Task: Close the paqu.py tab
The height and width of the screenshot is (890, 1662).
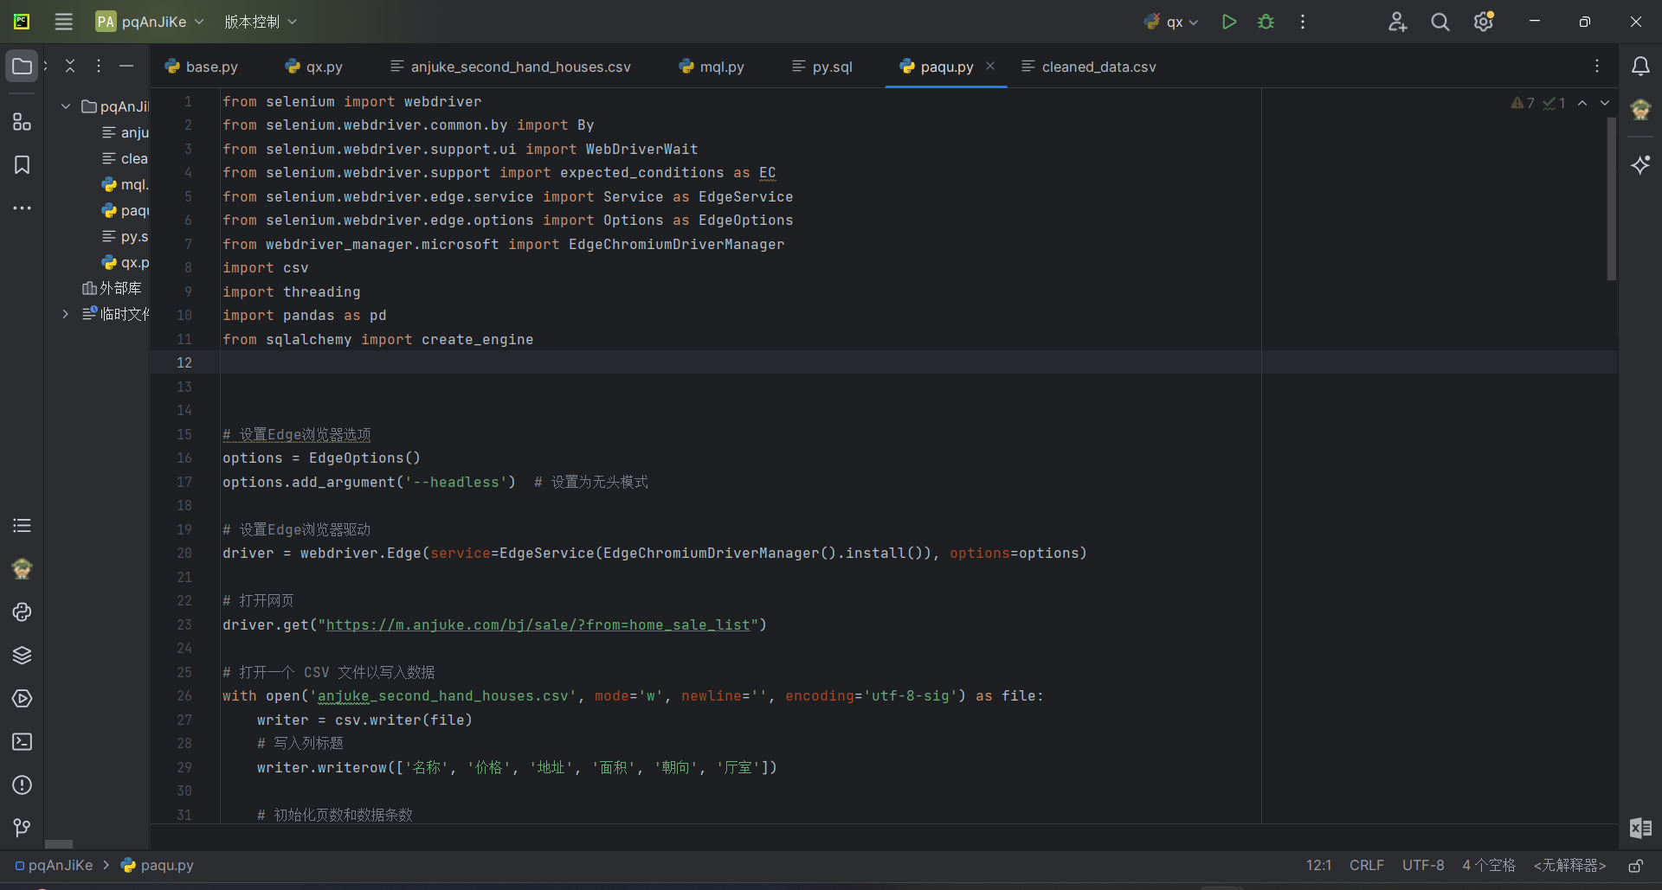Action: click(990, 66)
